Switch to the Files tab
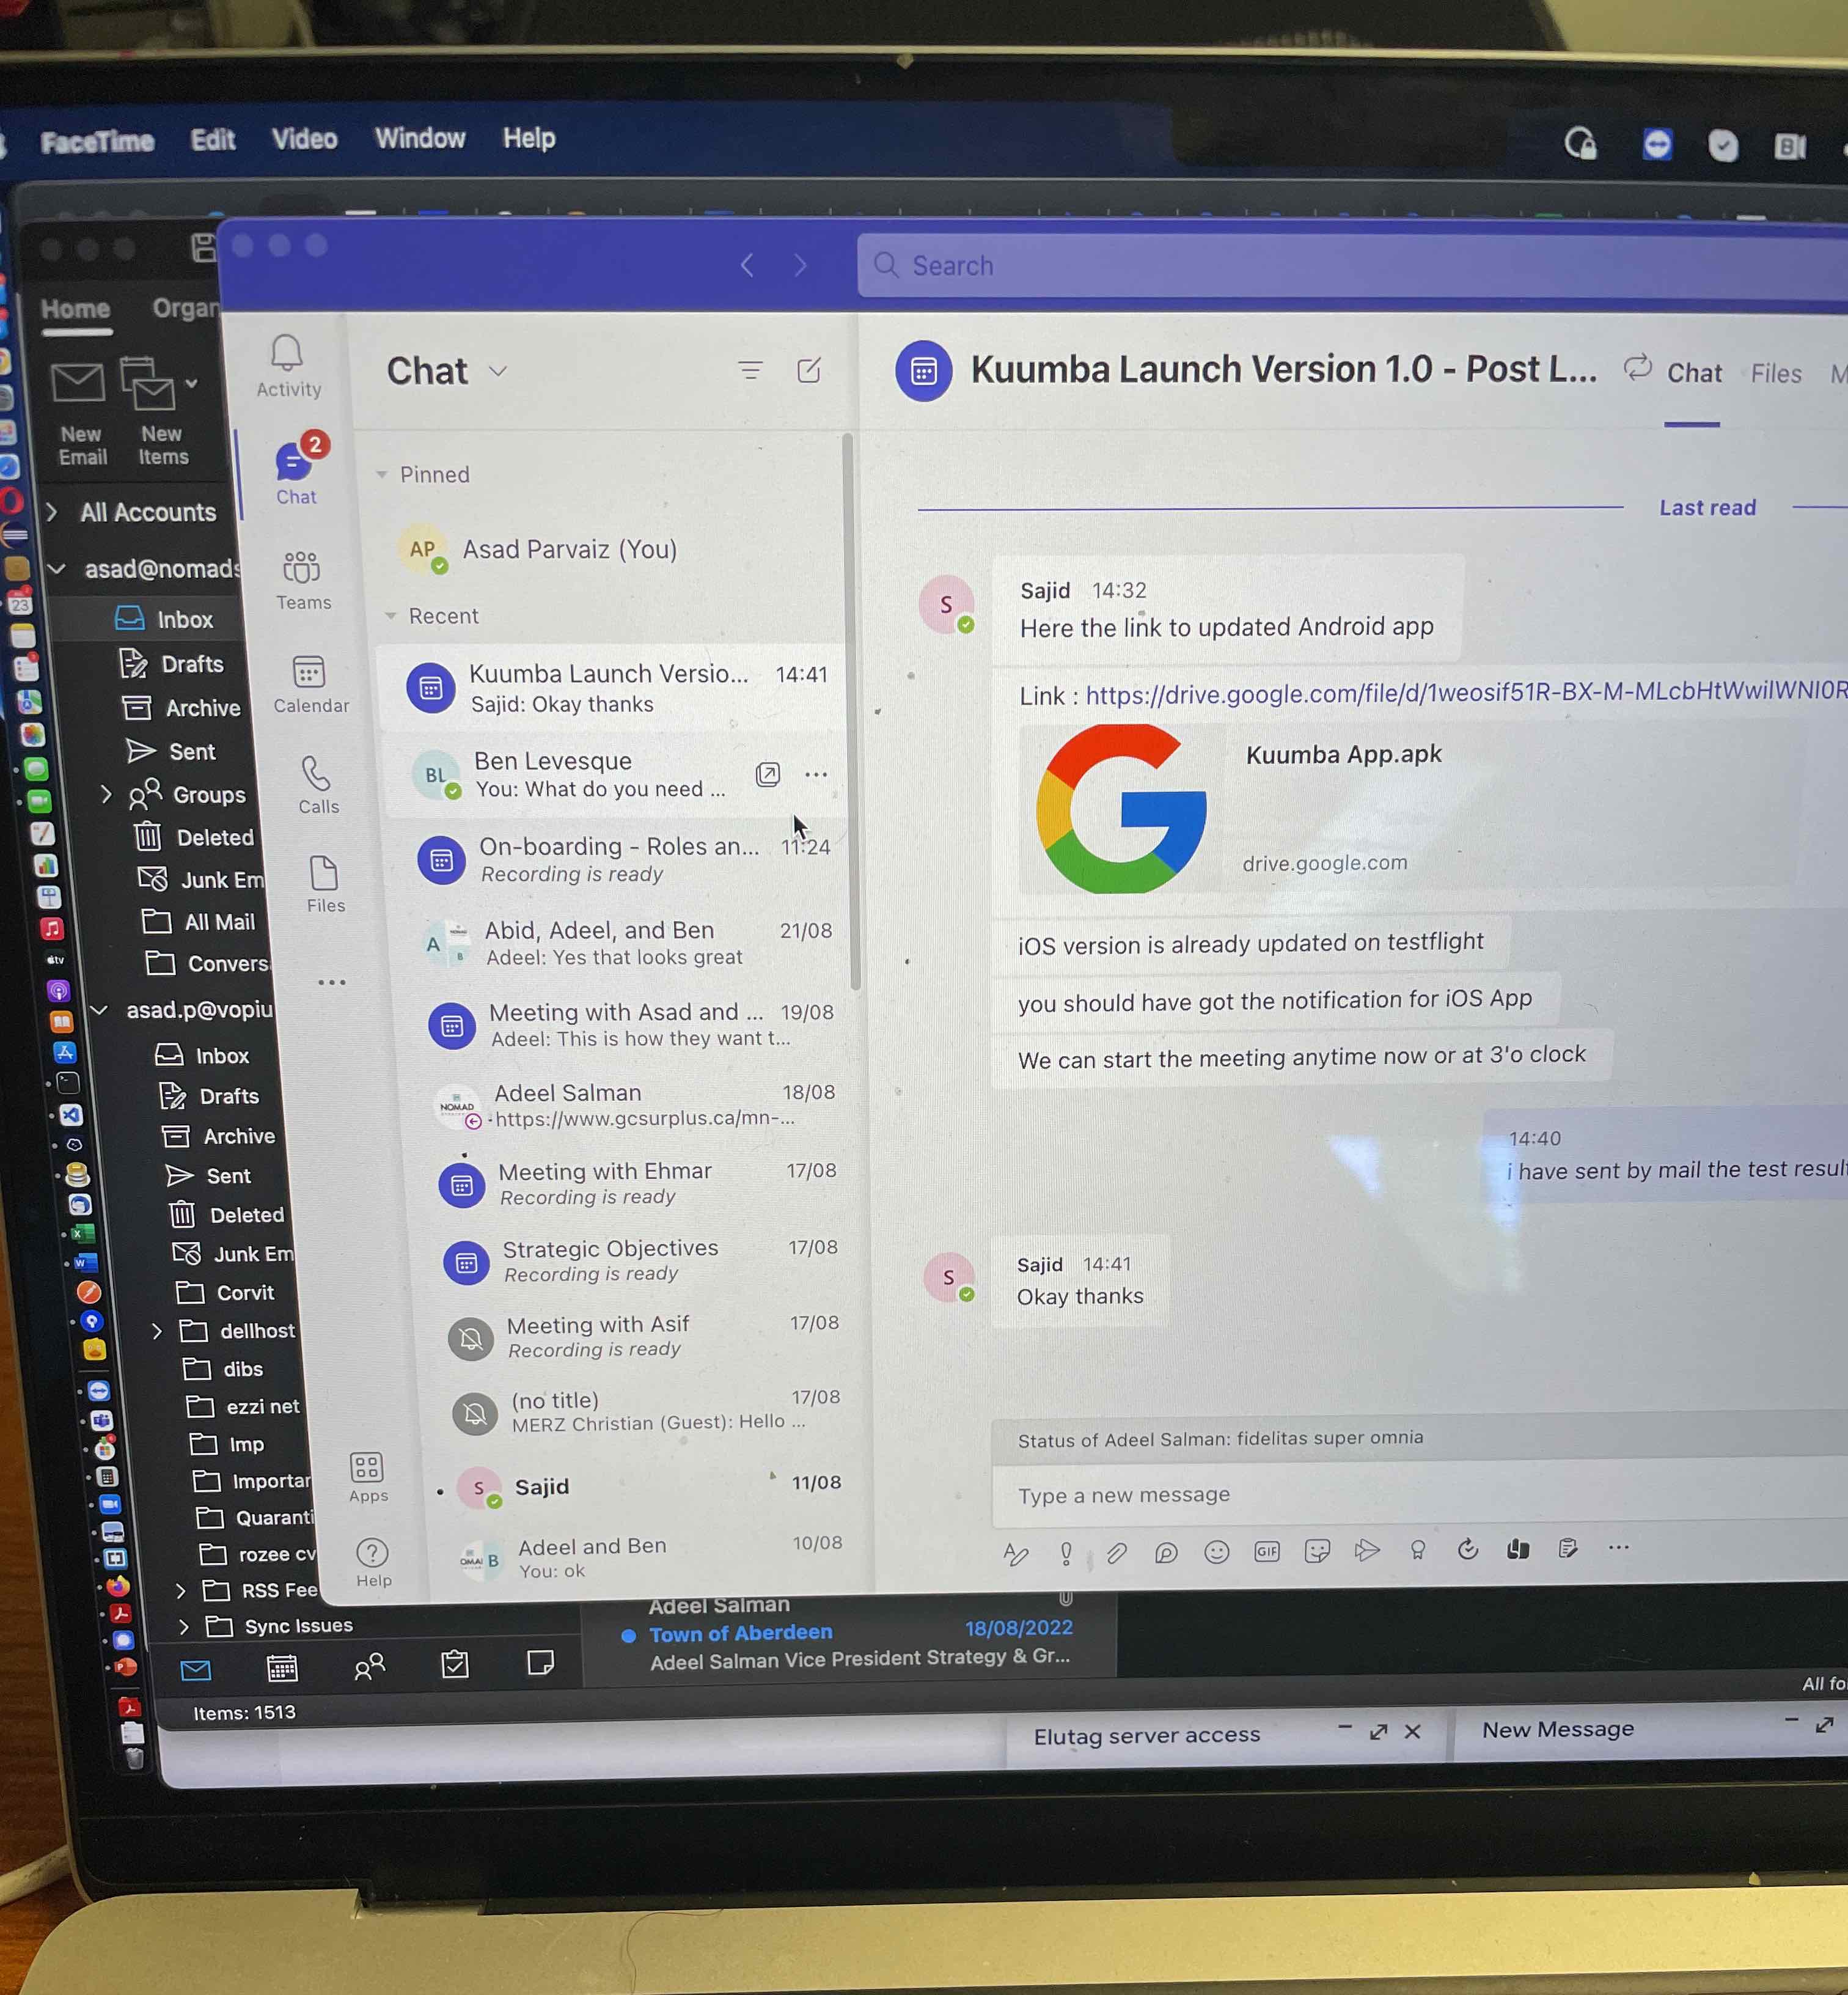Viewport: 1848px width, 1995px height. 1775,374
